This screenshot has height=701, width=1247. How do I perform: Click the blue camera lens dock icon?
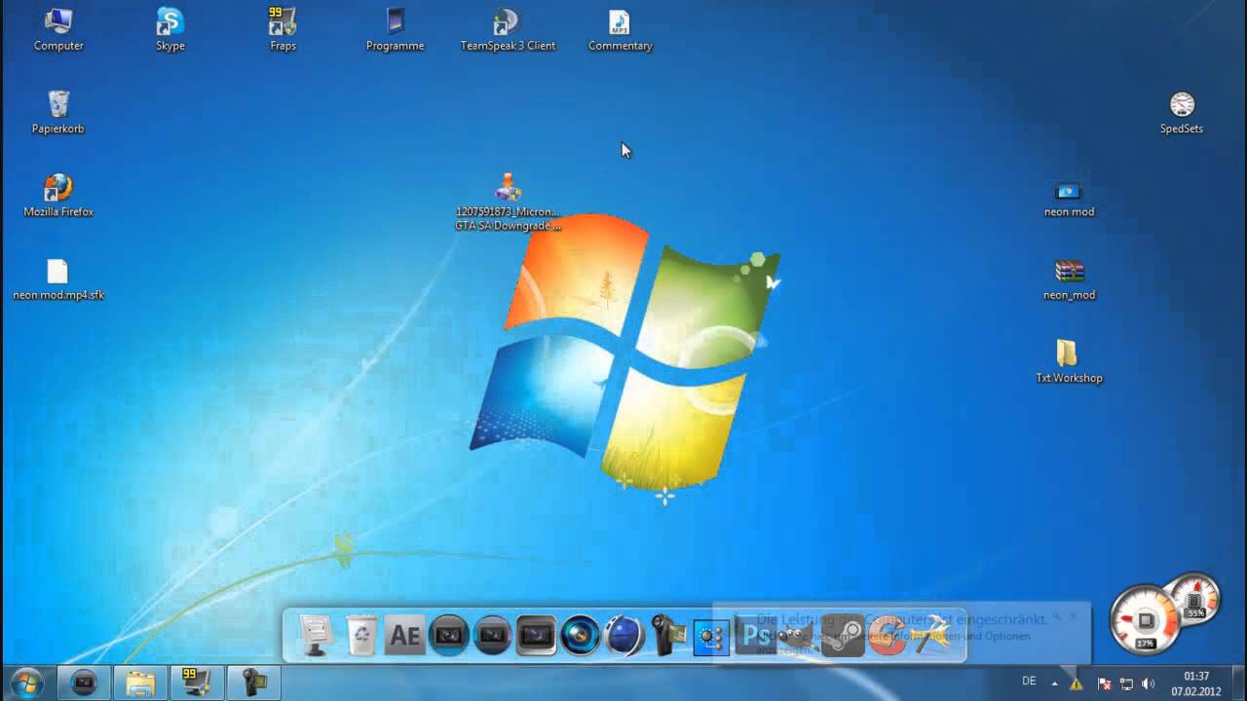pyautogui.click(x=581, y=636)
